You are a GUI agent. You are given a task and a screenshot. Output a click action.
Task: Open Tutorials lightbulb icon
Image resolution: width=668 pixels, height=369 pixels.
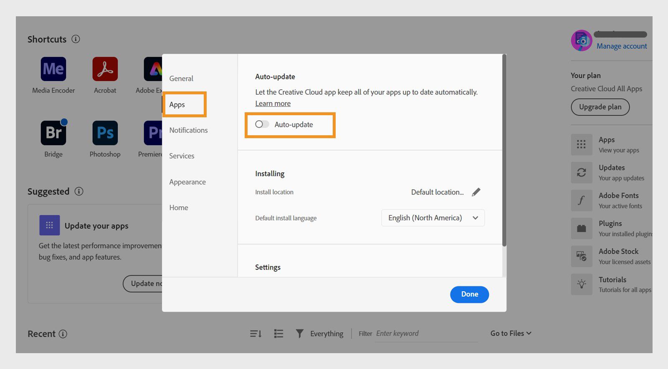582,284
